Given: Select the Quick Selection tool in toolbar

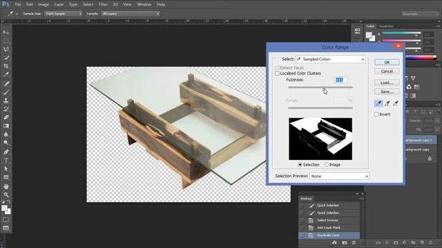Looking at the screenshot, I should coord(6,58).
